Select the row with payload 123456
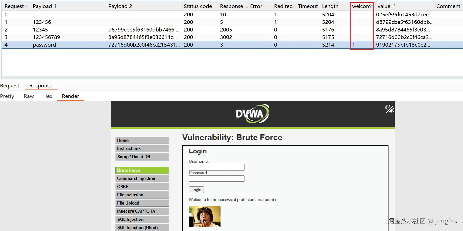The width and height of the screenshot is (463, 231). pyautogui.click(x=232, y=22)
